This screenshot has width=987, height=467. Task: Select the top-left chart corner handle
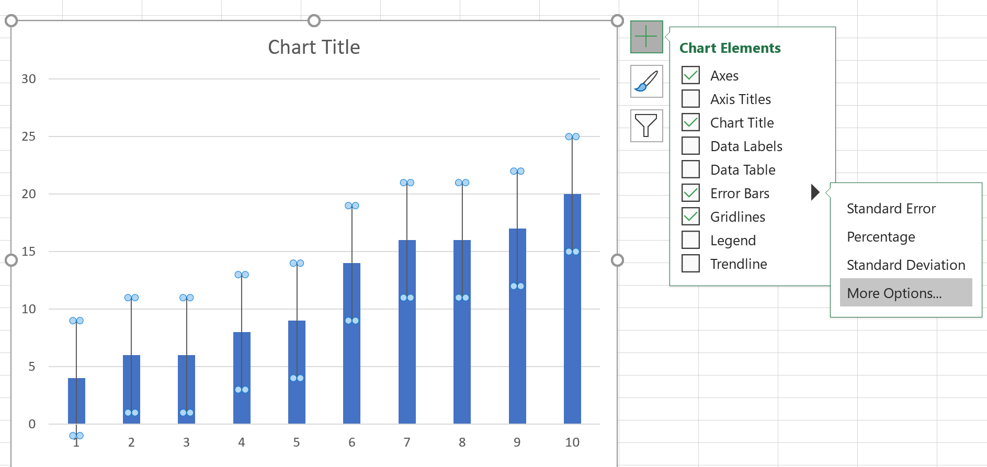tap(11, 20)
